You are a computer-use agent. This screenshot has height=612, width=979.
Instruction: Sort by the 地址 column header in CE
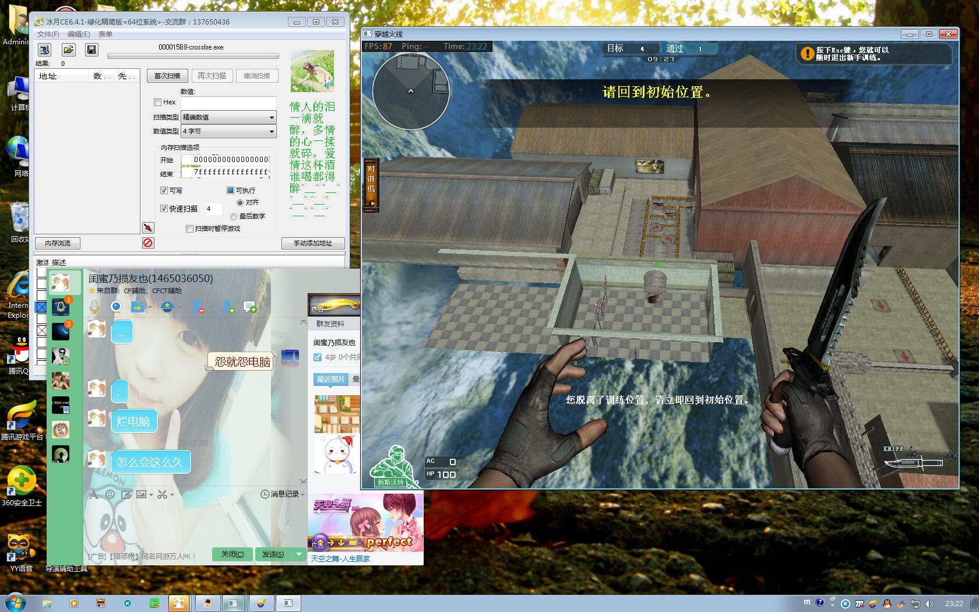[x=61, y=76]
